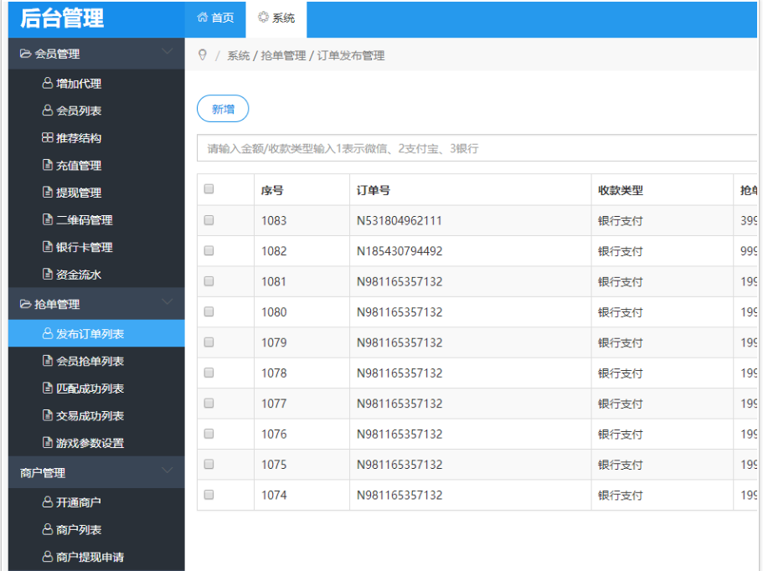Select the checkbox for row 1078

click(209, 373)
